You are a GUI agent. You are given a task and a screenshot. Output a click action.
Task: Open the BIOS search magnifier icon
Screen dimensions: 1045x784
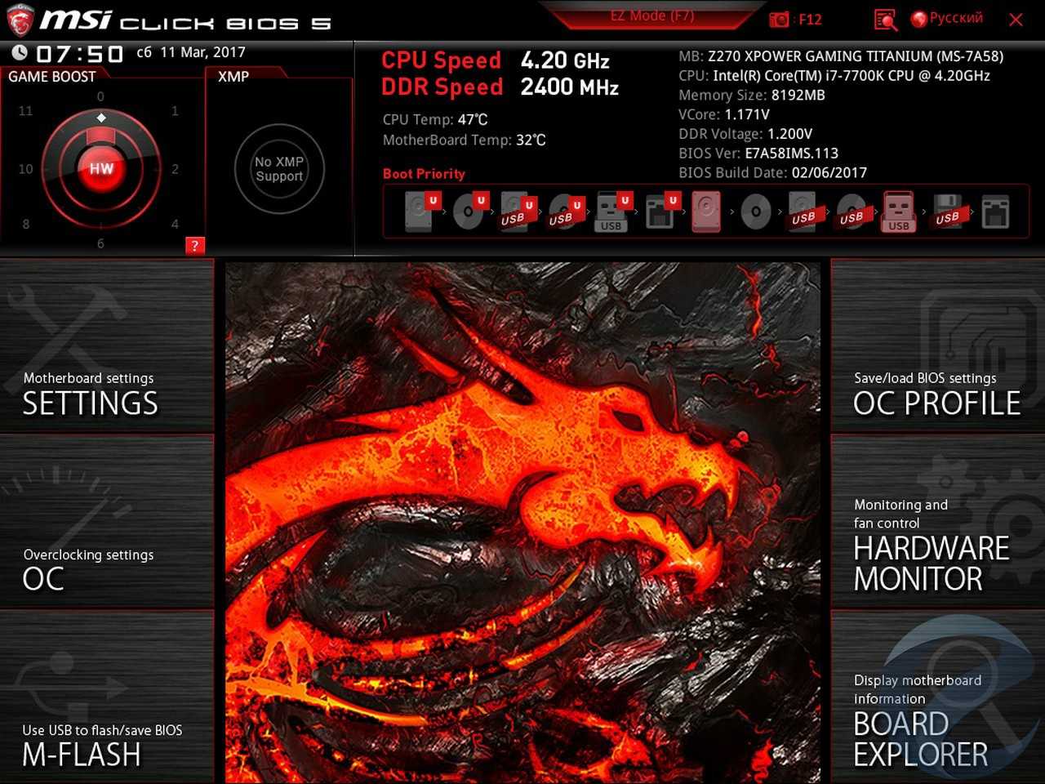pyautogui.click(x=885, y=20)
